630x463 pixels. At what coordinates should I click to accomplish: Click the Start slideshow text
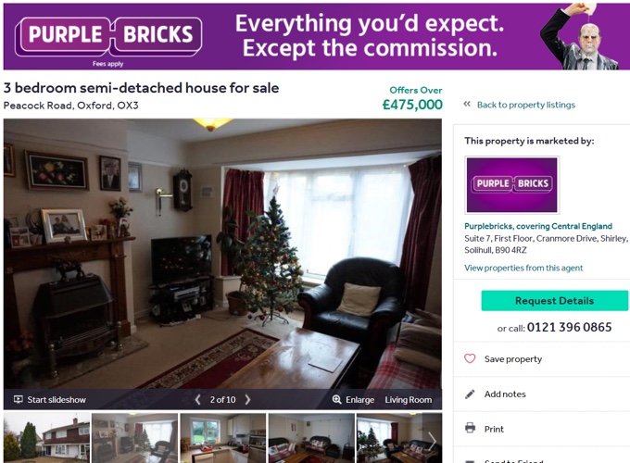tap(57, 399)
